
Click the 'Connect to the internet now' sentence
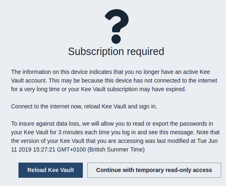(84, 106)
